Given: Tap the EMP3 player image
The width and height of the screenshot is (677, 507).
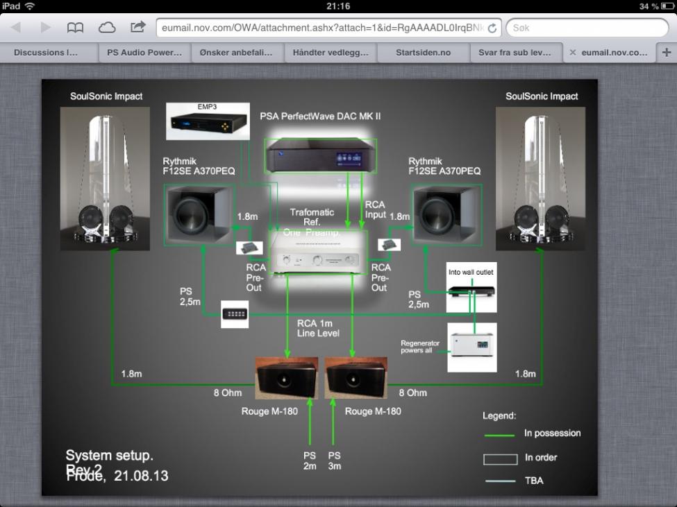Looking at the screenshot, I should click(208, 121).
